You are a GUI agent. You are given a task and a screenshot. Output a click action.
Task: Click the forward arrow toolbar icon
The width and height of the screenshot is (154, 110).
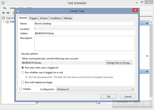pos(8,13)
